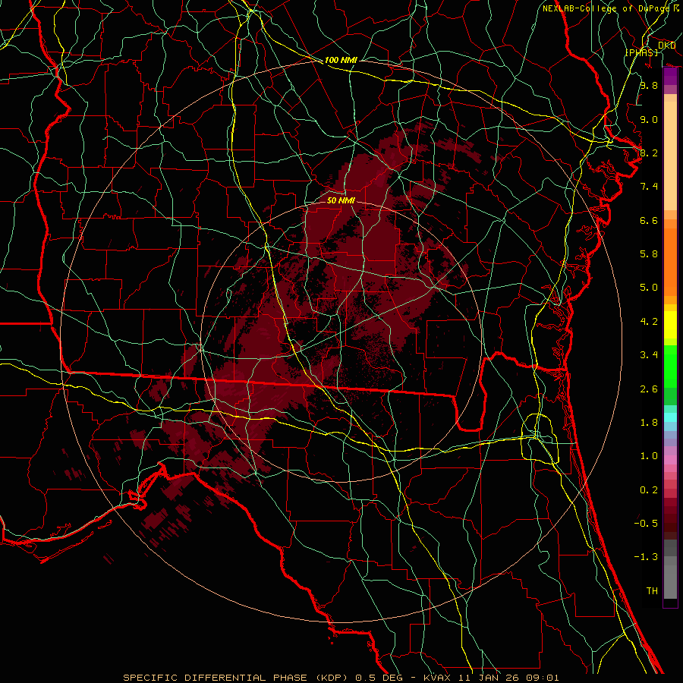The image size is (683, 683).
Task: Click the orange segment of the color bar
Action: pyautogui.click(x=670, y=262)
